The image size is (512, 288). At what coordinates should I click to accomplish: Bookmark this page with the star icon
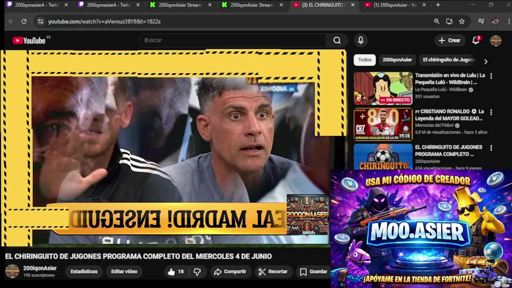pos(462,22)
